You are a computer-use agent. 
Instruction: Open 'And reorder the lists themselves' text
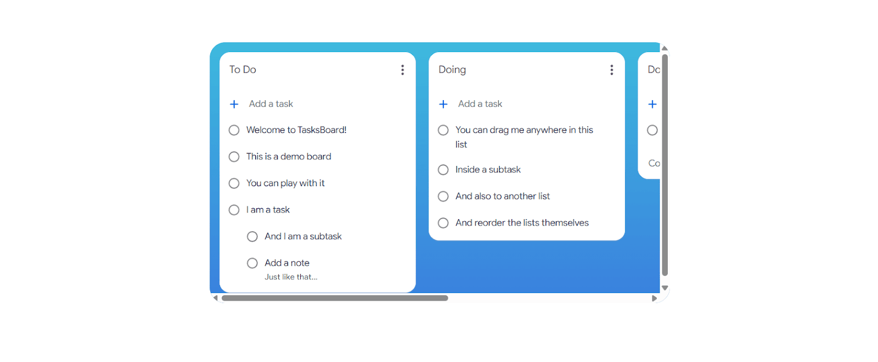[x=522, y=223]
